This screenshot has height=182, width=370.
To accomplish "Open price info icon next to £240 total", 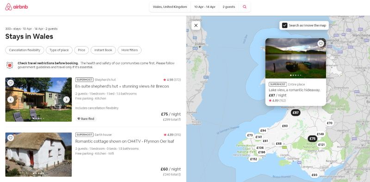I will [179, 175].
